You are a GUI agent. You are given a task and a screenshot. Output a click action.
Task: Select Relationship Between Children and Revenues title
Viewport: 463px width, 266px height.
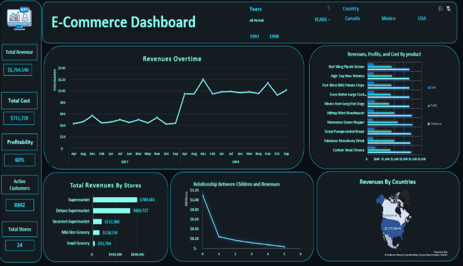point(237,184)
